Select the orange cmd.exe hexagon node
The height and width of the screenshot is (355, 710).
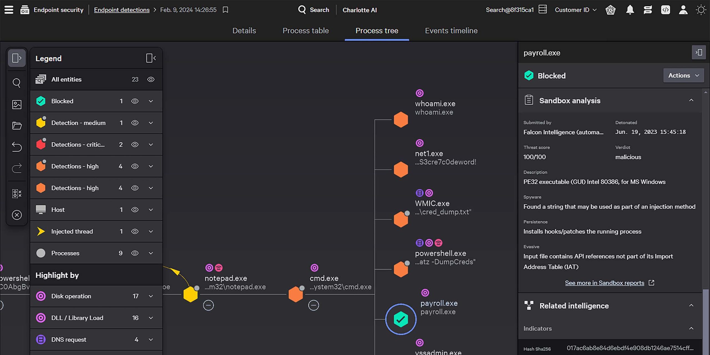point(296,294)
